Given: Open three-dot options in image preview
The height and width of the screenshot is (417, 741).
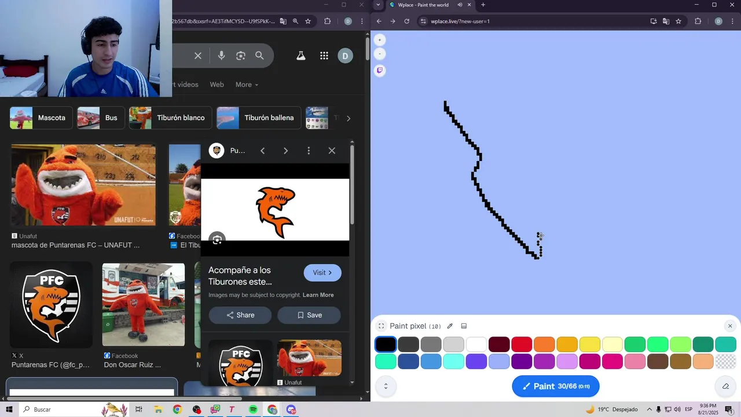Looking at the screenshot, I should 309,151.
